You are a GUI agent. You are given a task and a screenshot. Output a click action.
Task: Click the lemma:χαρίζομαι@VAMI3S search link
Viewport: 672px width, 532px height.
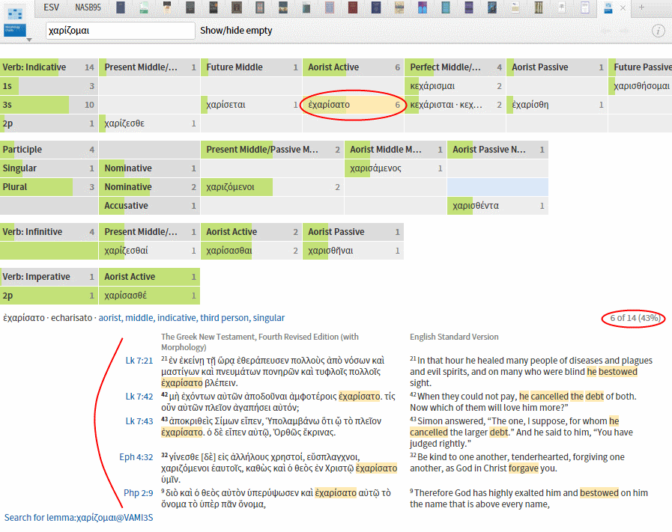click(77, 517)
